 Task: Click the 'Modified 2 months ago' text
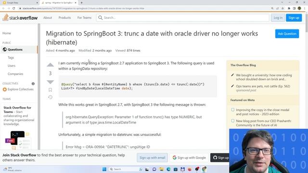tap(95, 50)
